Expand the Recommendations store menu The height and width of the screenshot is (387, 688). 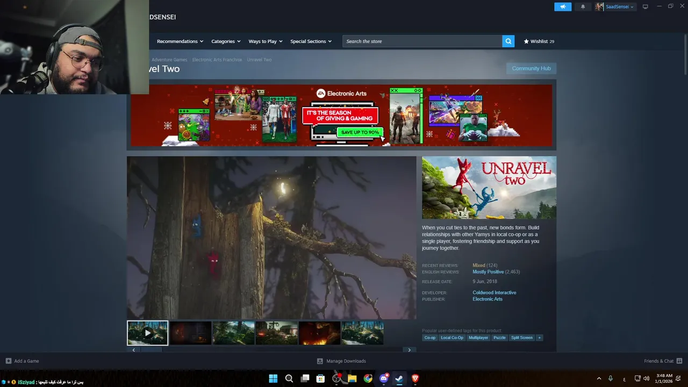tap(180, 41)
